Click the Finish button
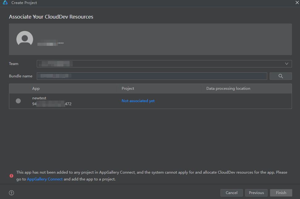 click(281, 193)
